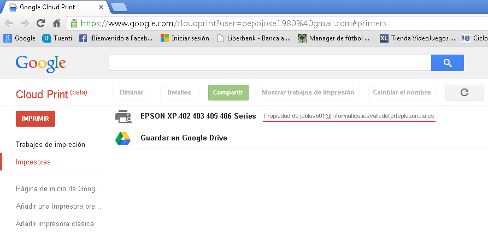Select Impresoras in the sidebar
The height and width of the screenshot is (236, 488).
[33, 162]
